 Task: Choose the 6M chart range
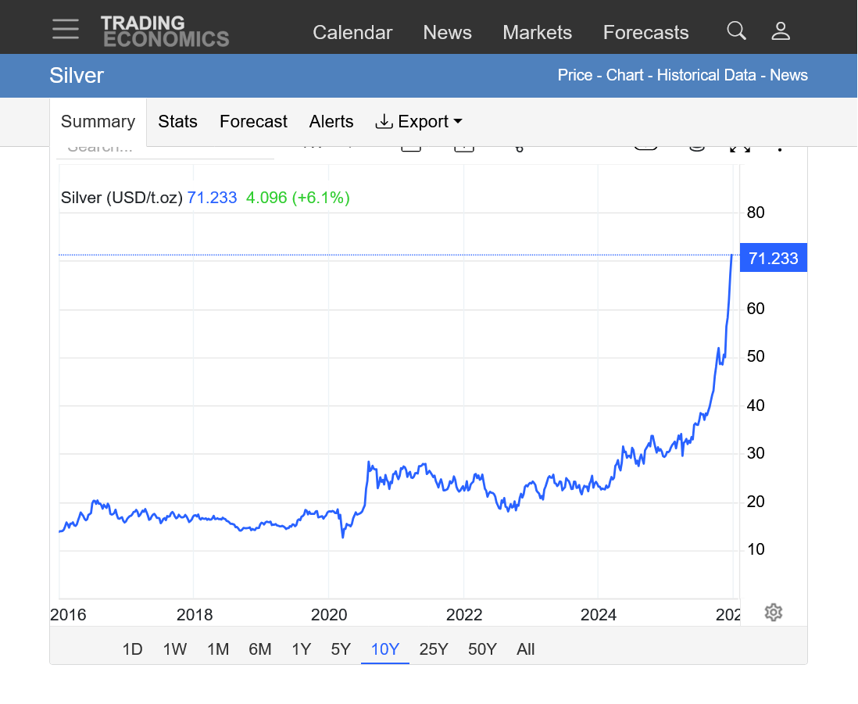259,649
